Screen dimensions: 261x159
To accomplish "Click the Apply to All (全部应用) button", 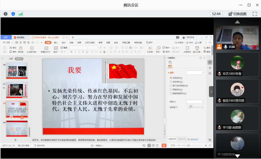I will [x=172, y=139].
